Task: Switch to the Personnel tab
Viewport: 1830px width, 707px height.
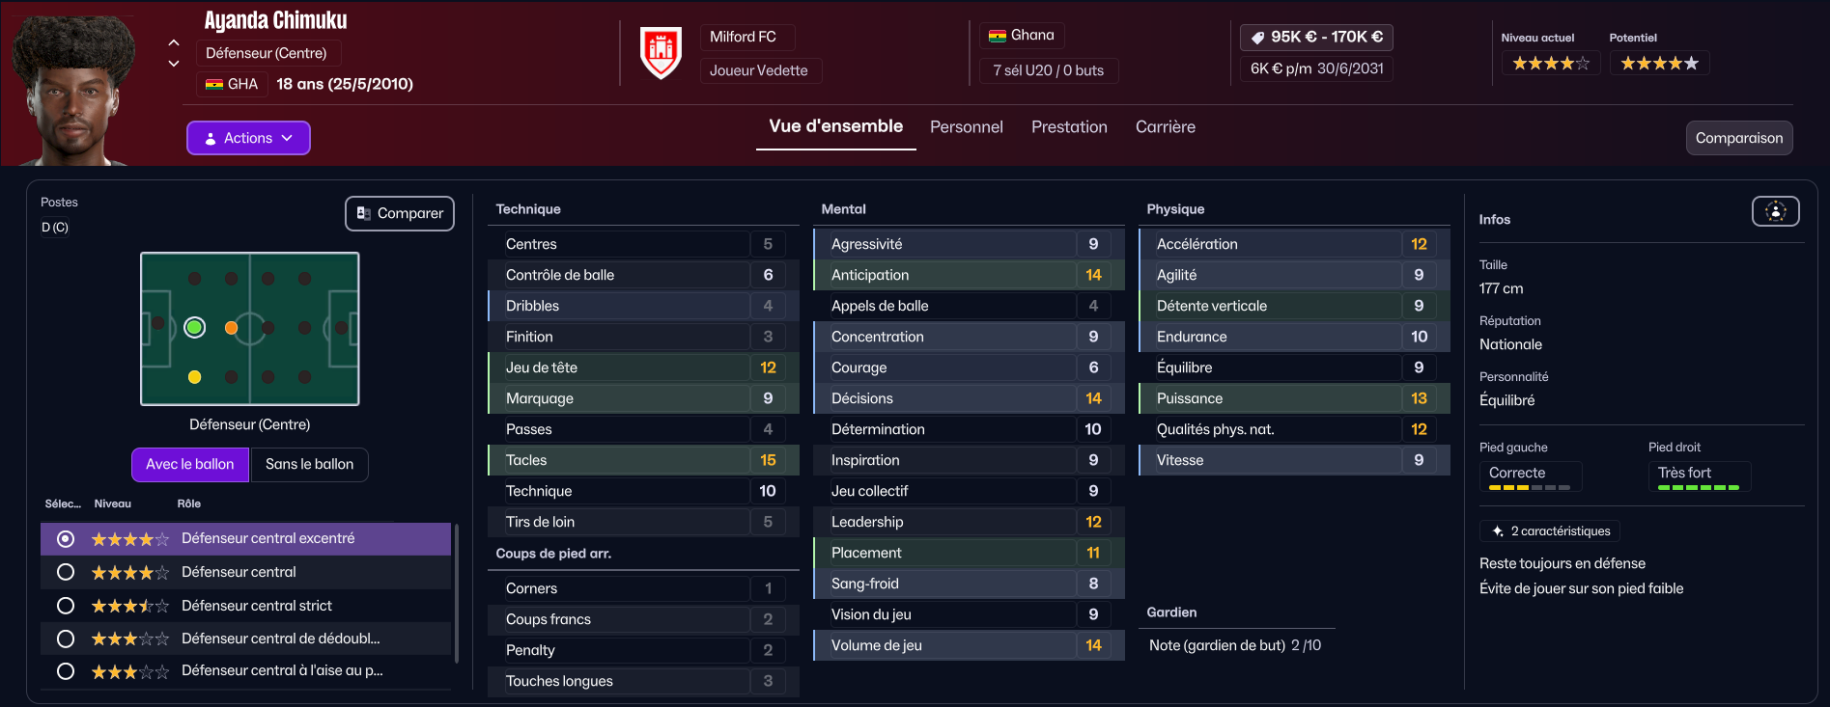Action: 966,127
